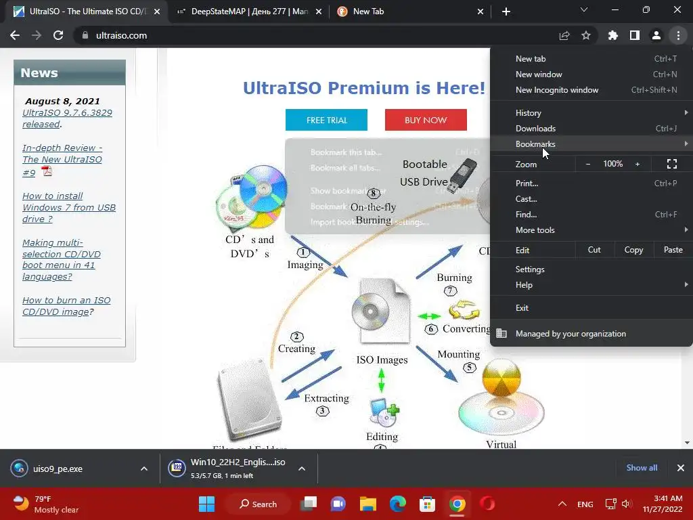Viewport: 693px width, 520px height.
Task: Click the red BUY NOW button
Action: coord(426,120)
